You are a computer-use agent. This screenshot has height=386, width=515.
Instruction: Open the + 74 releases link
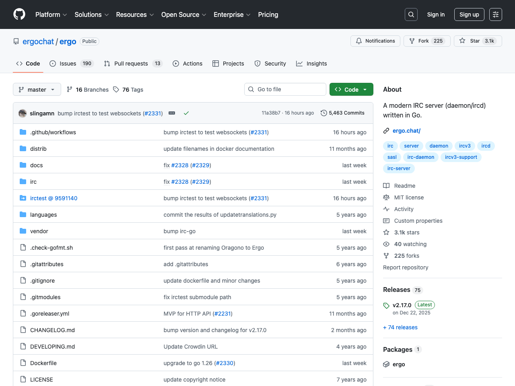click(400, 327)
